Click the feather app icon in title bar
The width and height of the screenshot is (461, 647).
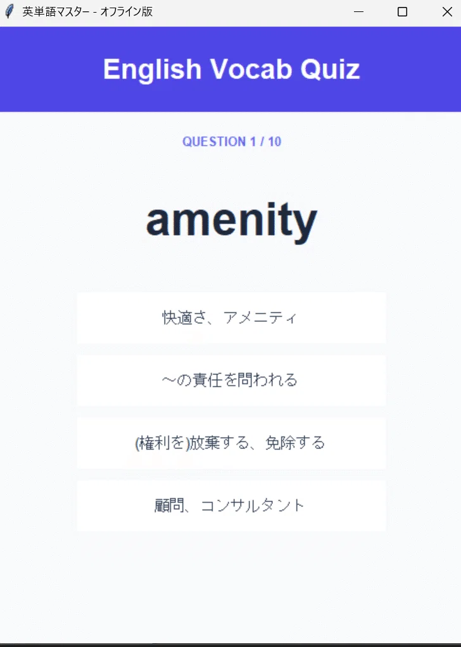pos(9,11)
